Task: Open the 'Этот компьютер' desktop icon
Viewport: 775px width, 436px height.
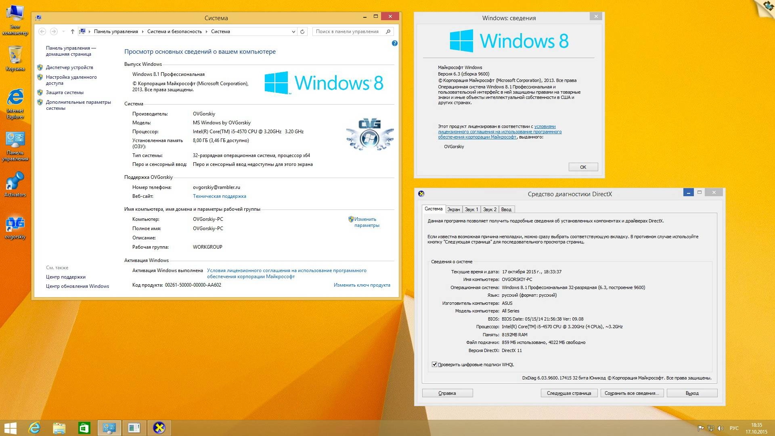Action: tap(15, 20)
